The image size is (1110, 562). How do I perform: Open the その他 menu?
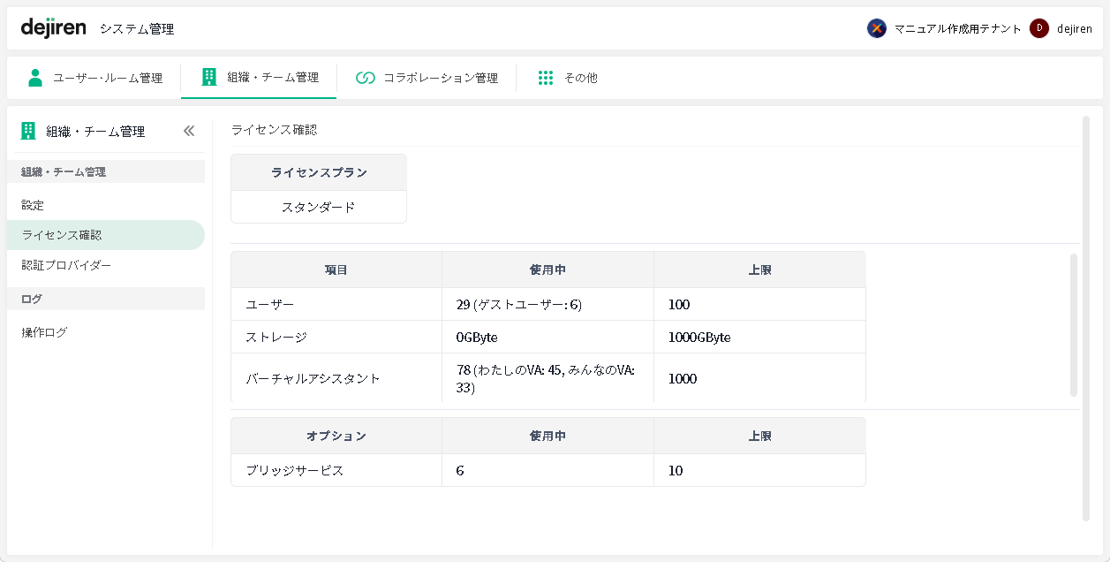pos(580,78)
